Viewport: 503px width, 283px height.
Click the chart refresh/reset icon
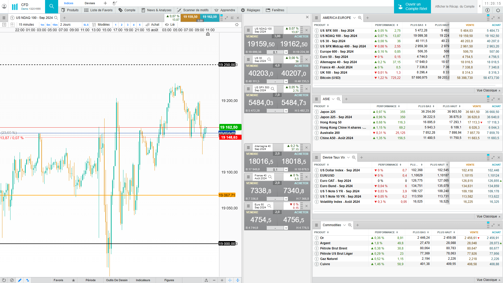coord(4,280)
